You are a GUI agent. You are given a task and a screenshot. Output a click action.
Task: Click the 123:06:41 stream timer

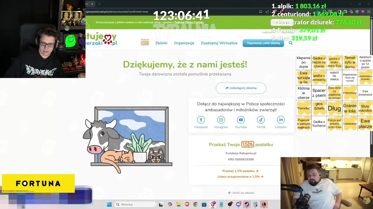pyautogui.click(x=181, y=15)
